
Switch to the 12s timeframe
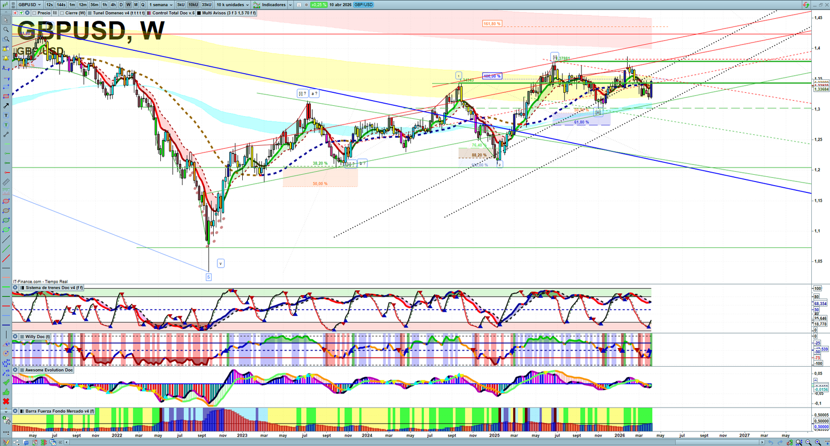[x=49, y=5]
